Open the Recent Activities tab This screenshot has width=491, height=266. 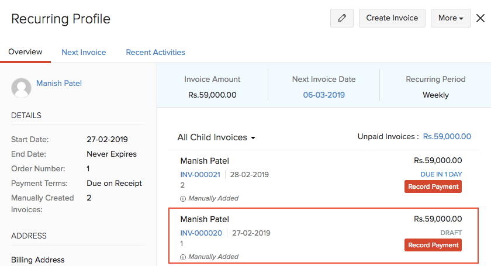(155, 52)
